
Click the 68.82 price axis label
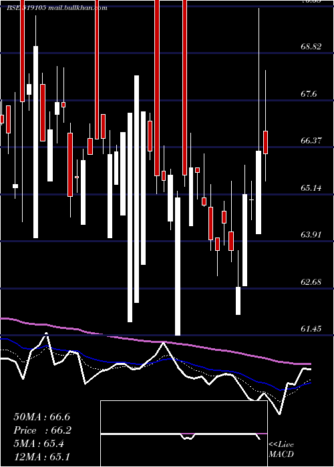pos(312,47)
